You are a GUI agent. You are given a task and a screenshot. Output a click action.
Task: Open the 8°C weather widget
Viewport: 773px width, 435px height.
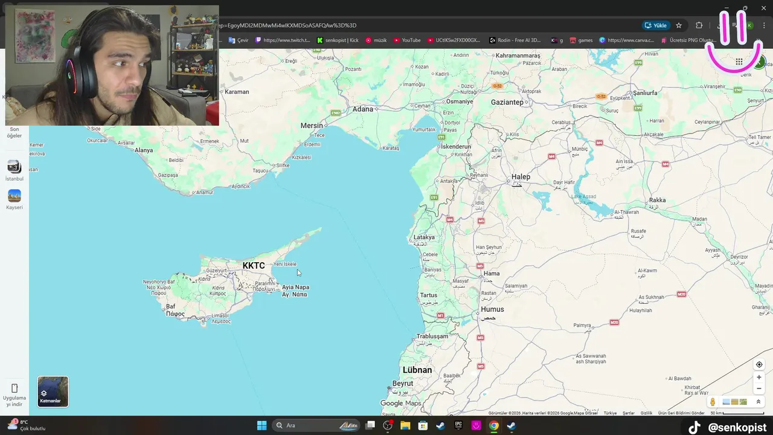pos(25,425)
